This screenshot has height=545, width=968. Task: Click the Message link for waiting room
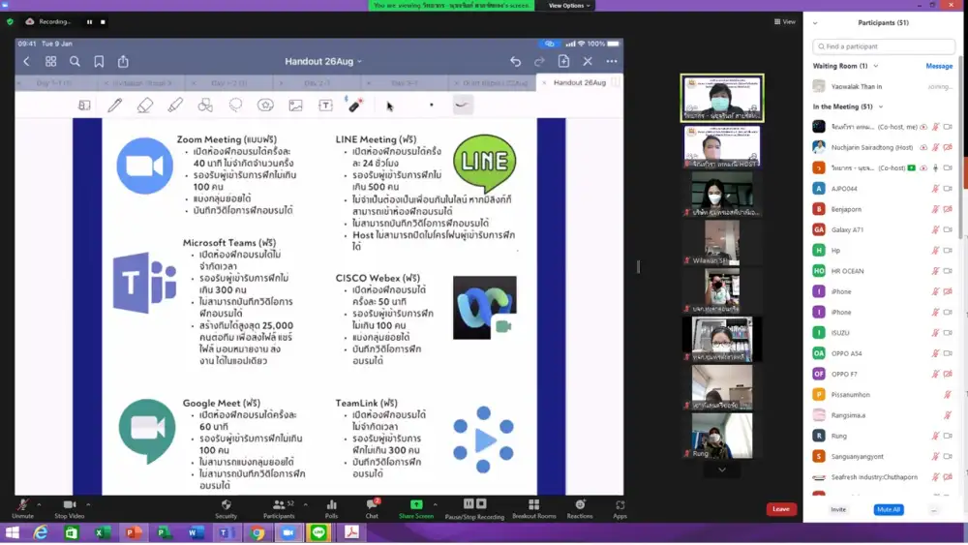939,66
